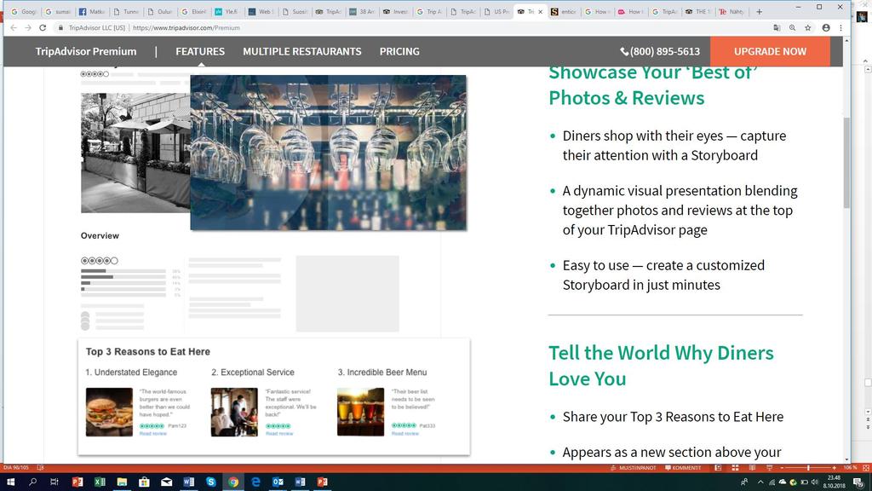Click the web page vertical scrollbar thumb
The image size is (872, 491).
846,163
